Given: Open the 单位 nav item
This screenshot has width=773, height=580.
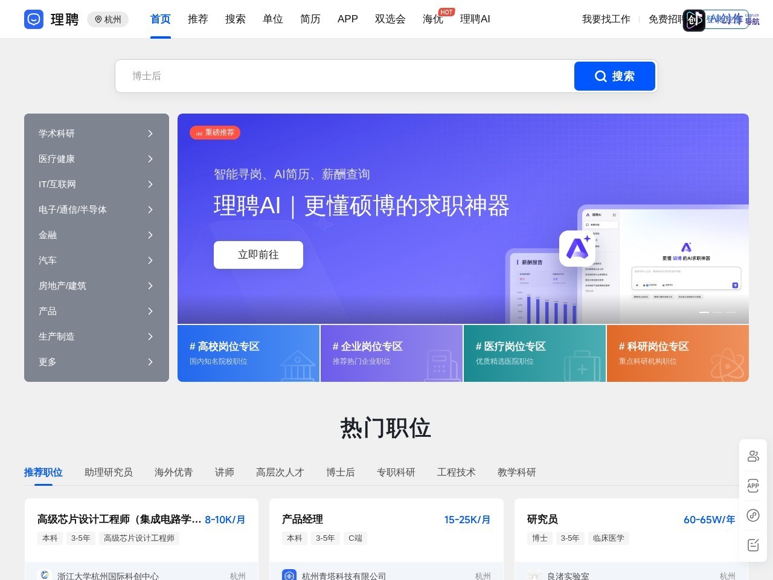Looking at the screenshot, I should tap(273, 19).
